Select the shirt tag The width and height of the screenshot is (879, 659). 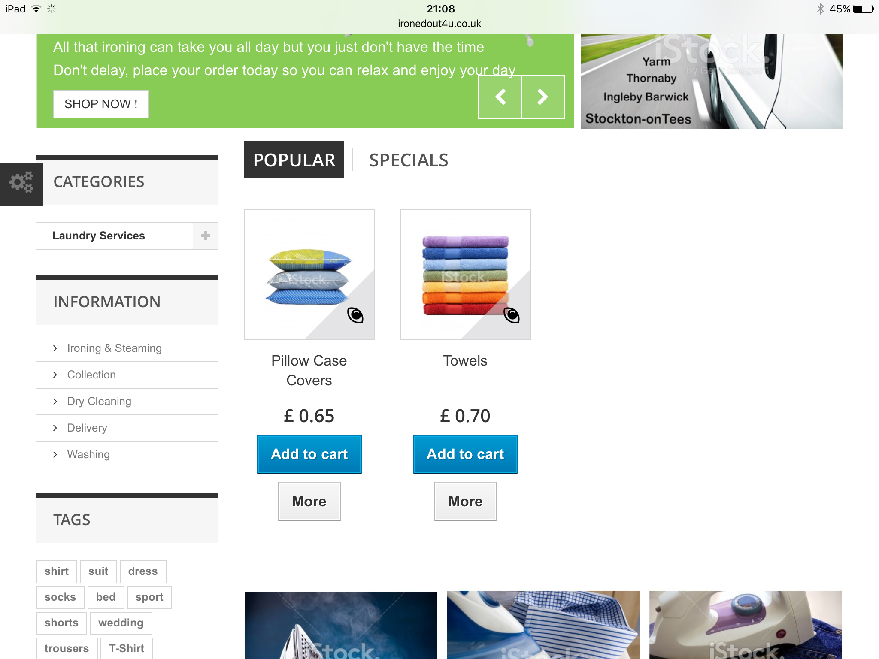click(57, 571)
